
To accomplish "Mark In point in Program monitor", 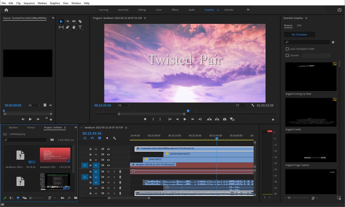I will [153, 119].
